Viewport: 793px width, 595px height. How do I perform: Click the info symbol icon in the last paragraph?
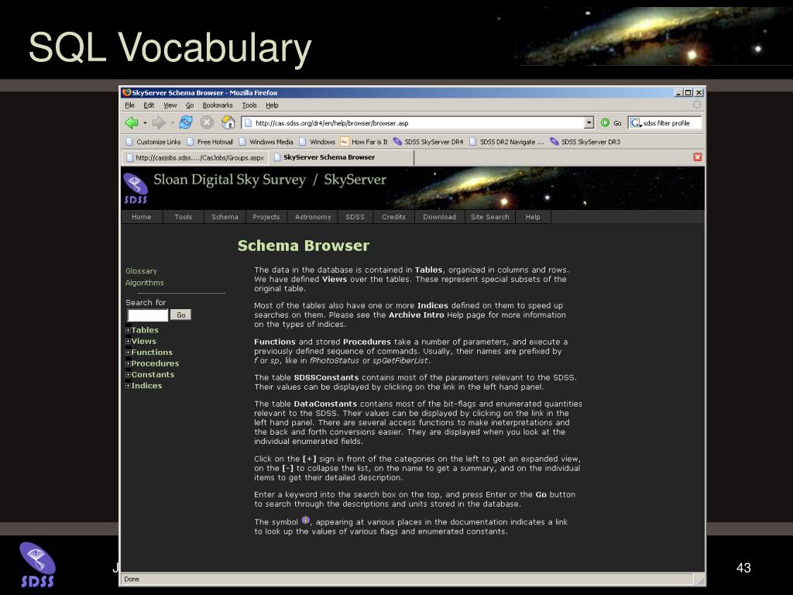click(305, 520)
